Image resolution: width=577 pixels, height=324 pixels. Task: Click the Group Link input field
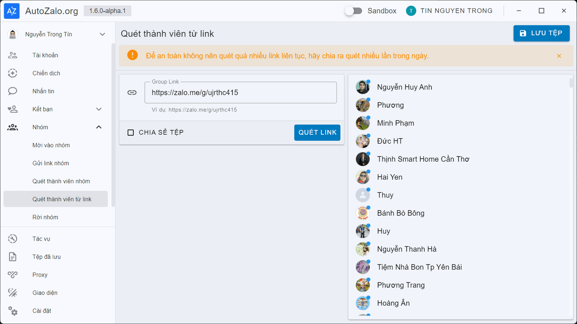coord(240,93)
